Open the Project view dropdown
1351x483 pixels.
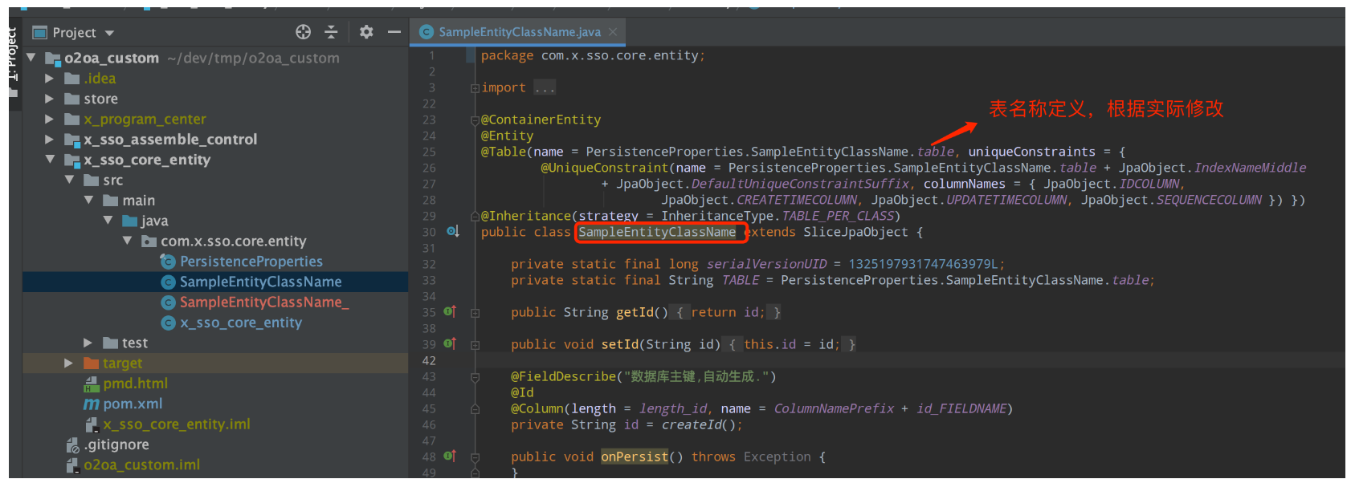109,33
